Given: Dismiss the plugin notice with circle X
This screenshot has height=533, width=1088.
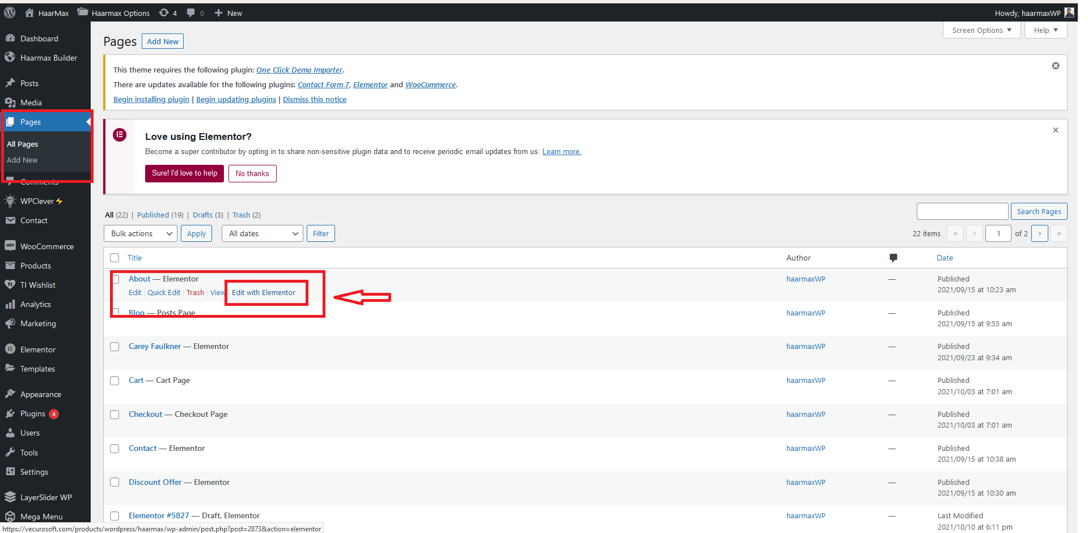Looking at the screenshot, I should pos(1056,66).
